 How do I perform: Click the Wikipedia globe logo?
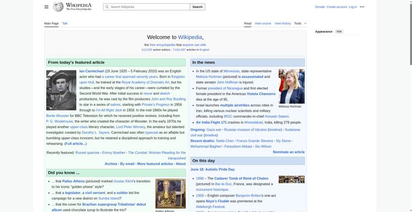click(x=58, y=7)
